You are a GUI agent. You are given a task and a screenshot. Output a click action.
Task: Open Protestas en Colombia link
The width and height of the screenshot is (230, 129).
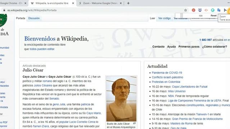(166, 82)
